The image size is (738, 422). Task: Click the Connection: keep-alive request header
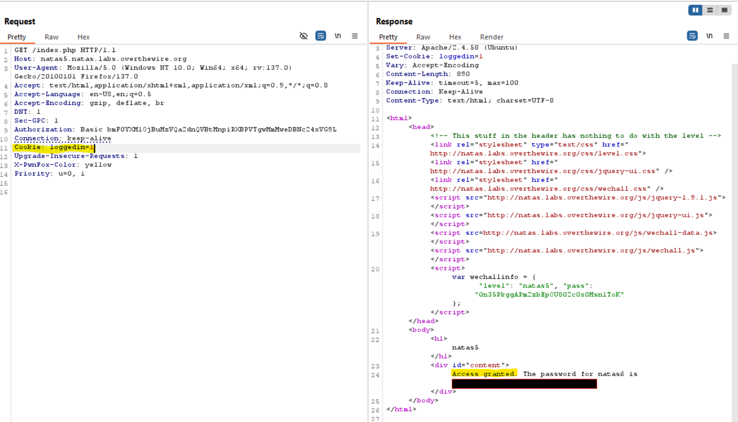point(63,138)
